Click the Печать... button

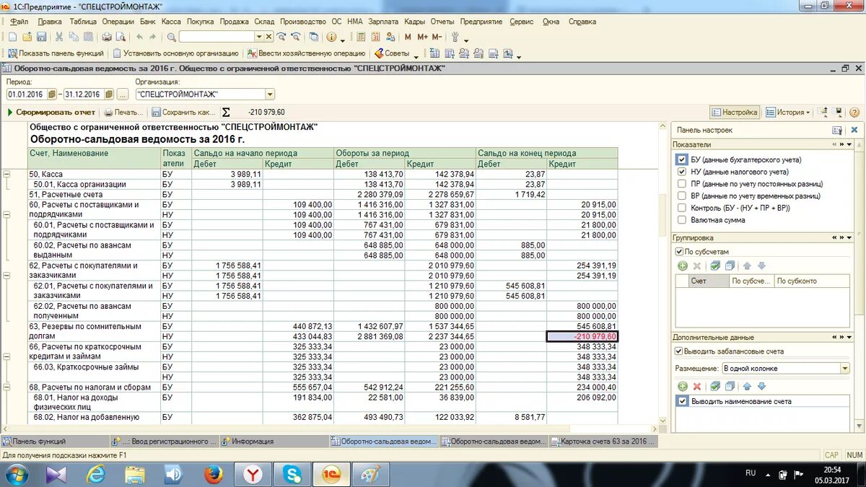pyautogui.click(x=123, y=113)
